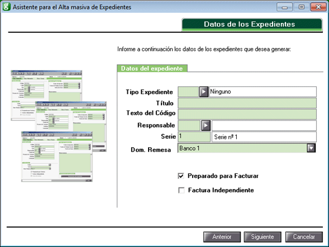
Task: Enable the Factura Independiente checkbox
Action: (x=181, y=190)
